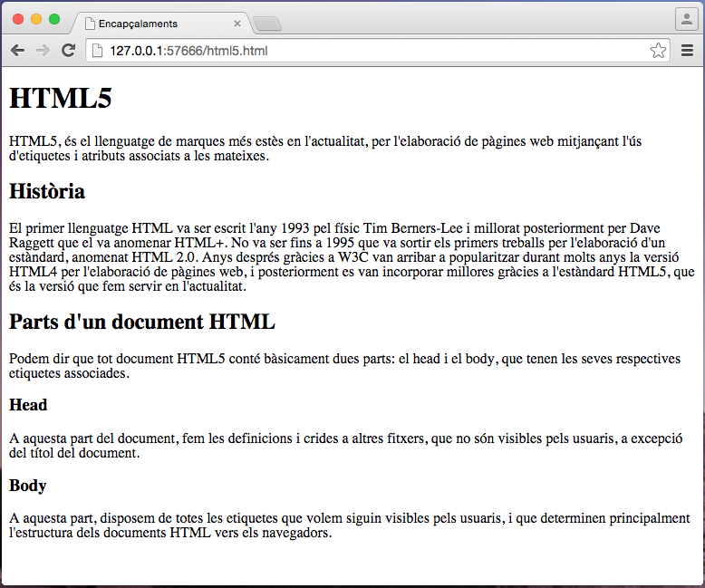This screenshot has height=588, width=705.
Task: Minimize the window with yellow button
Action: point(36,19)
